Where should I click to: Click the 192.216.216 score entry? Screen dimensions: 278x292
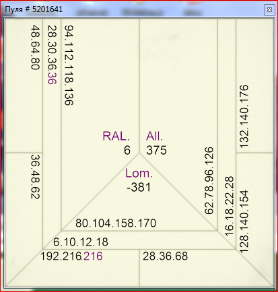(71, 256)
